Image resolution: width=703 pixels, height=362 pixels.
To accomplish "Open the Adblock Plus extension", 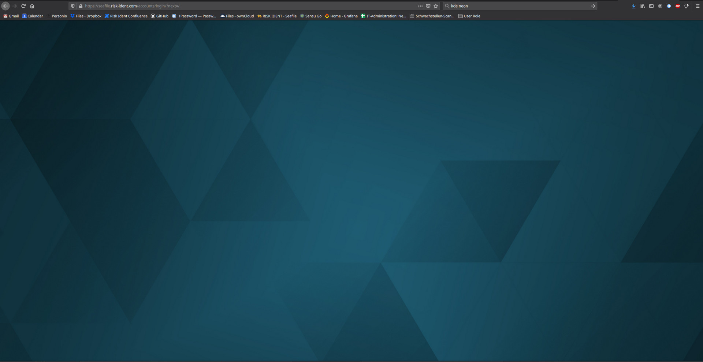I will pos(678,6).
